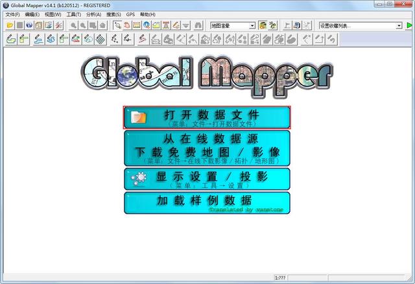This screenshot has height=284, width=415.
Task: Click the yellow folder Open Data Files icon
Action: [10, 25]
